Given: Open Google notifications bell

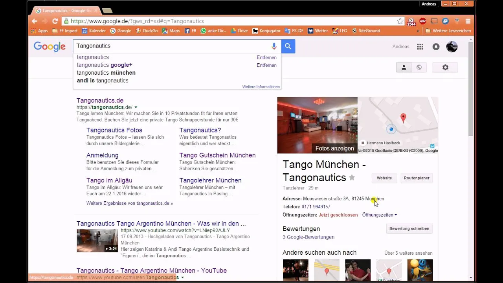Looking at the screenshot, I should coord(436,47).
